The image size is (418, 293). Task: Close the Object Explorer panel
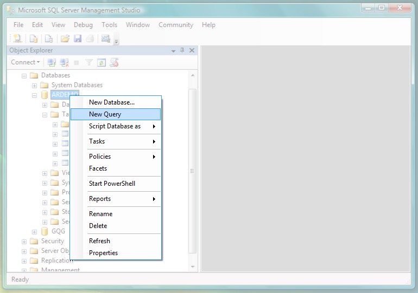pyautogui.click(x=192, y=50)
